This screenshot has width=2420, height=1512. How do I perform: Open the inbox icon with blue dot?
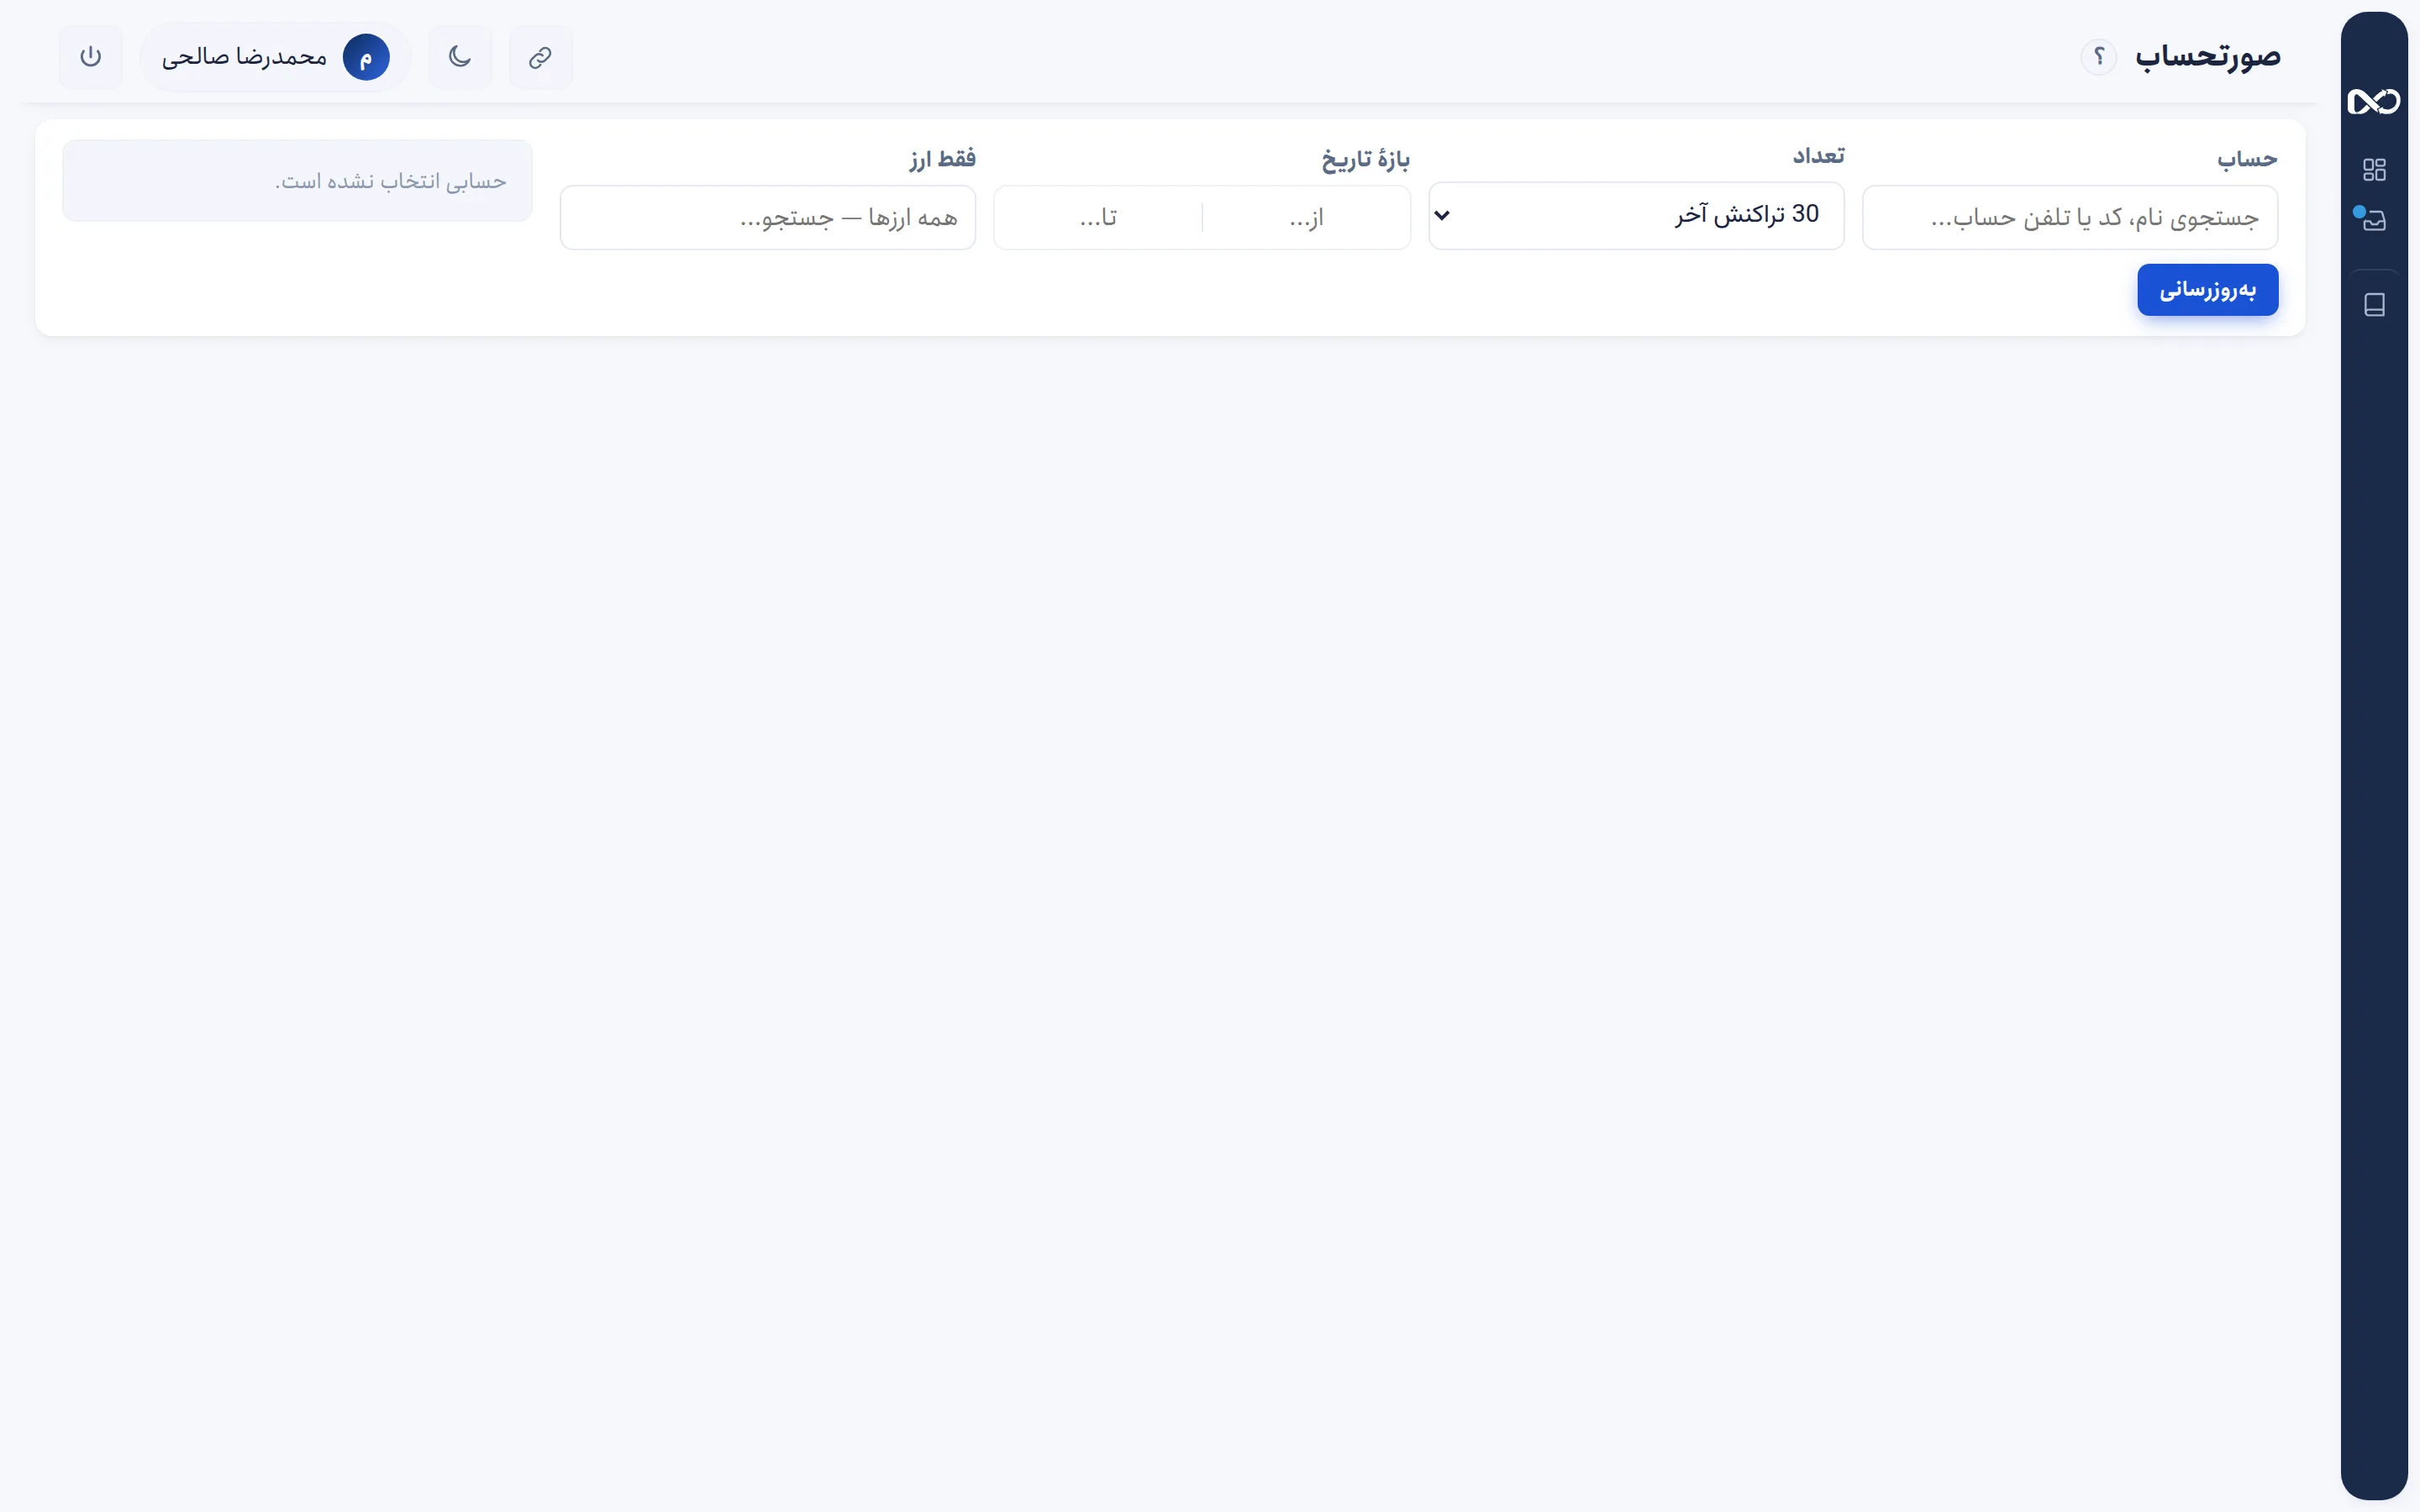pyautogui.click(x=2373, y=219)
